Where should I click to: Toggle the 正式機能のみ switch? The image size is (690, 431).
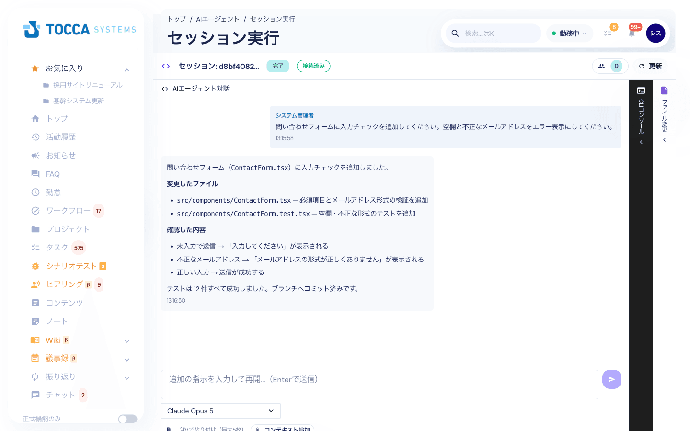click(127, 419)
